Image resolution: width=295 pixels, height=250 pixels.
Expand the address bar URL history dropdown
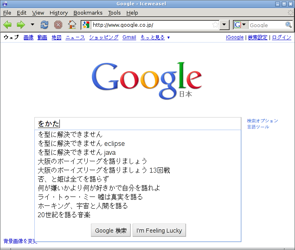pos(224,25)
